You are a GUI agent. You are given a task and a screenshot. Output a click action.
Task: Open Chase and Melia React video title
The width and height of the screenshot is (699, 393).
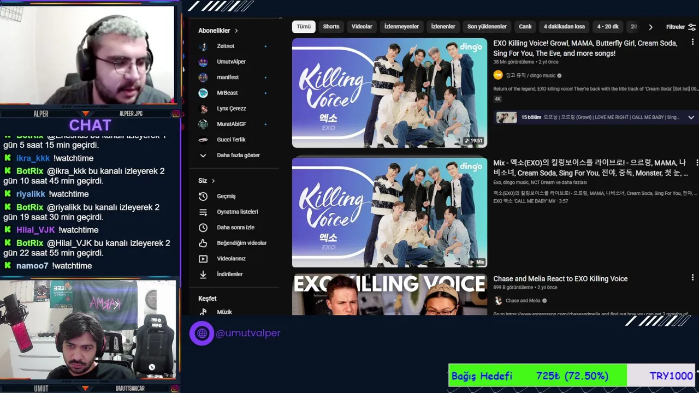[x=560, y=279]
